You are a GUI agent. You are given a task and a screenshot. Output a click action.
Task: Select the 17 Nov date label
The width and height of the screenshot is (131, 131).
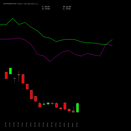pos(22,124)
